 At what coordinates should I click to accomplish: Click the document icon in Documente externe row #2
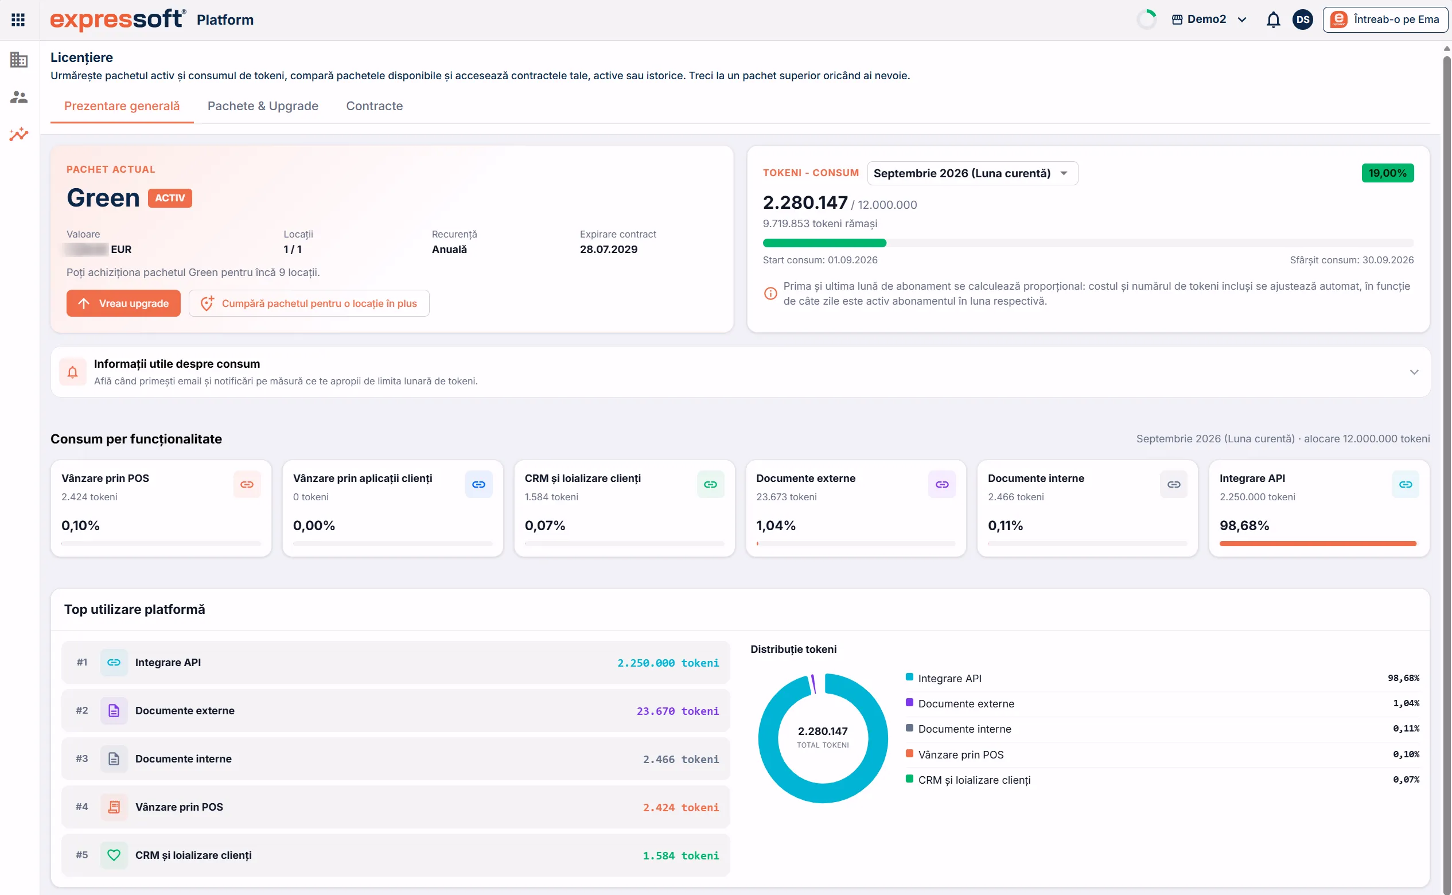point(114,710)
